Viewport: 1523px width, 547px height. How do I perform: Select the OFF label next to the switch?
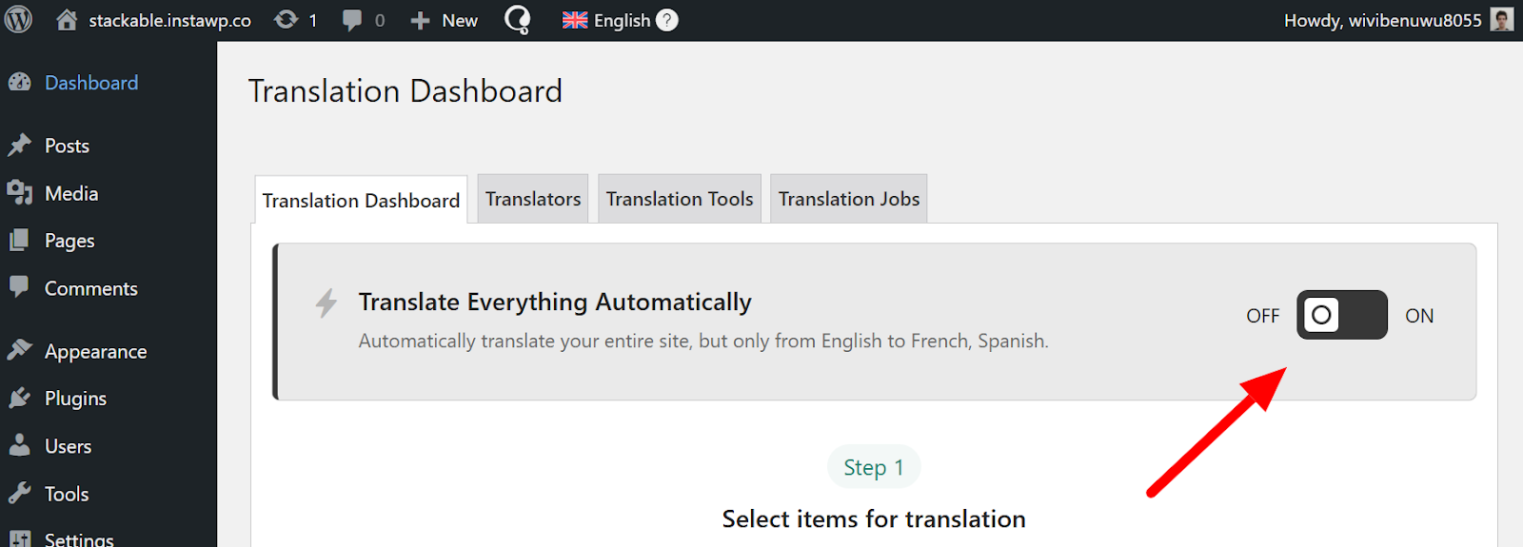(1263, 316)
